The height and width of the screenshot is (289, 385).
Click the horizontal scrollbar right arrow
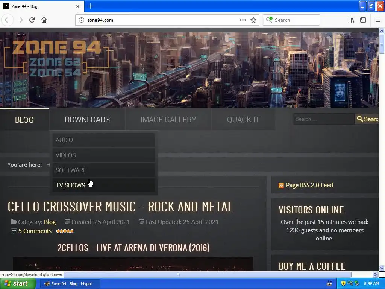click(x=375, y=274)
